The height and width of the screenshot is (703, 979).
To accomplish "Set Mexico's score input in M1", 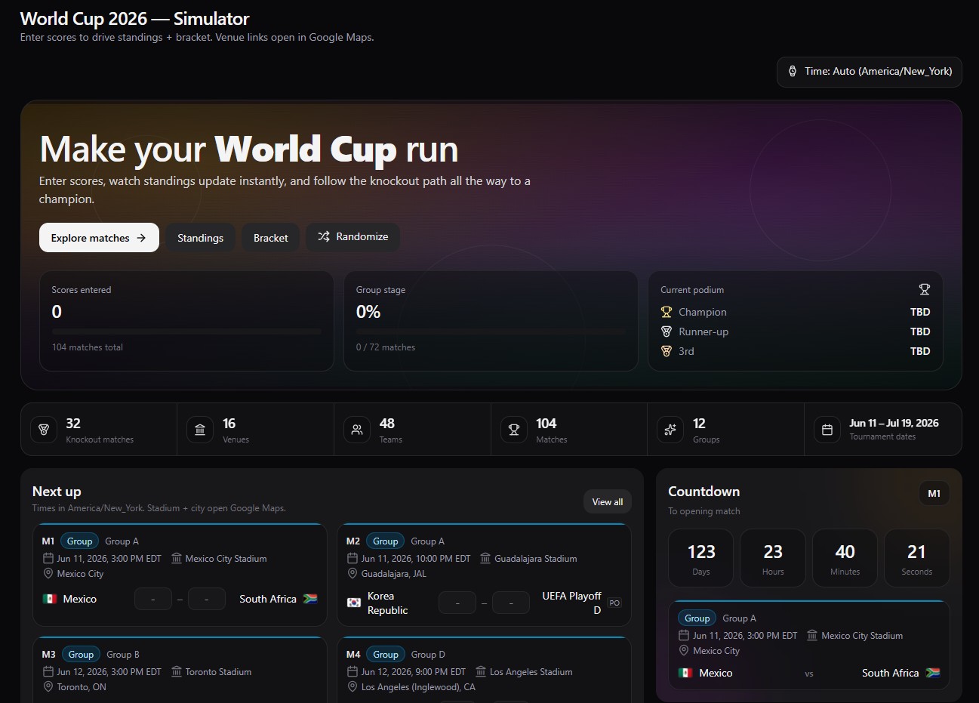I will [x=153, y=600].
